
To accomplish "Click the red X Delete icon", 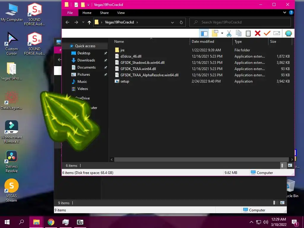I will tap(258, 33).
